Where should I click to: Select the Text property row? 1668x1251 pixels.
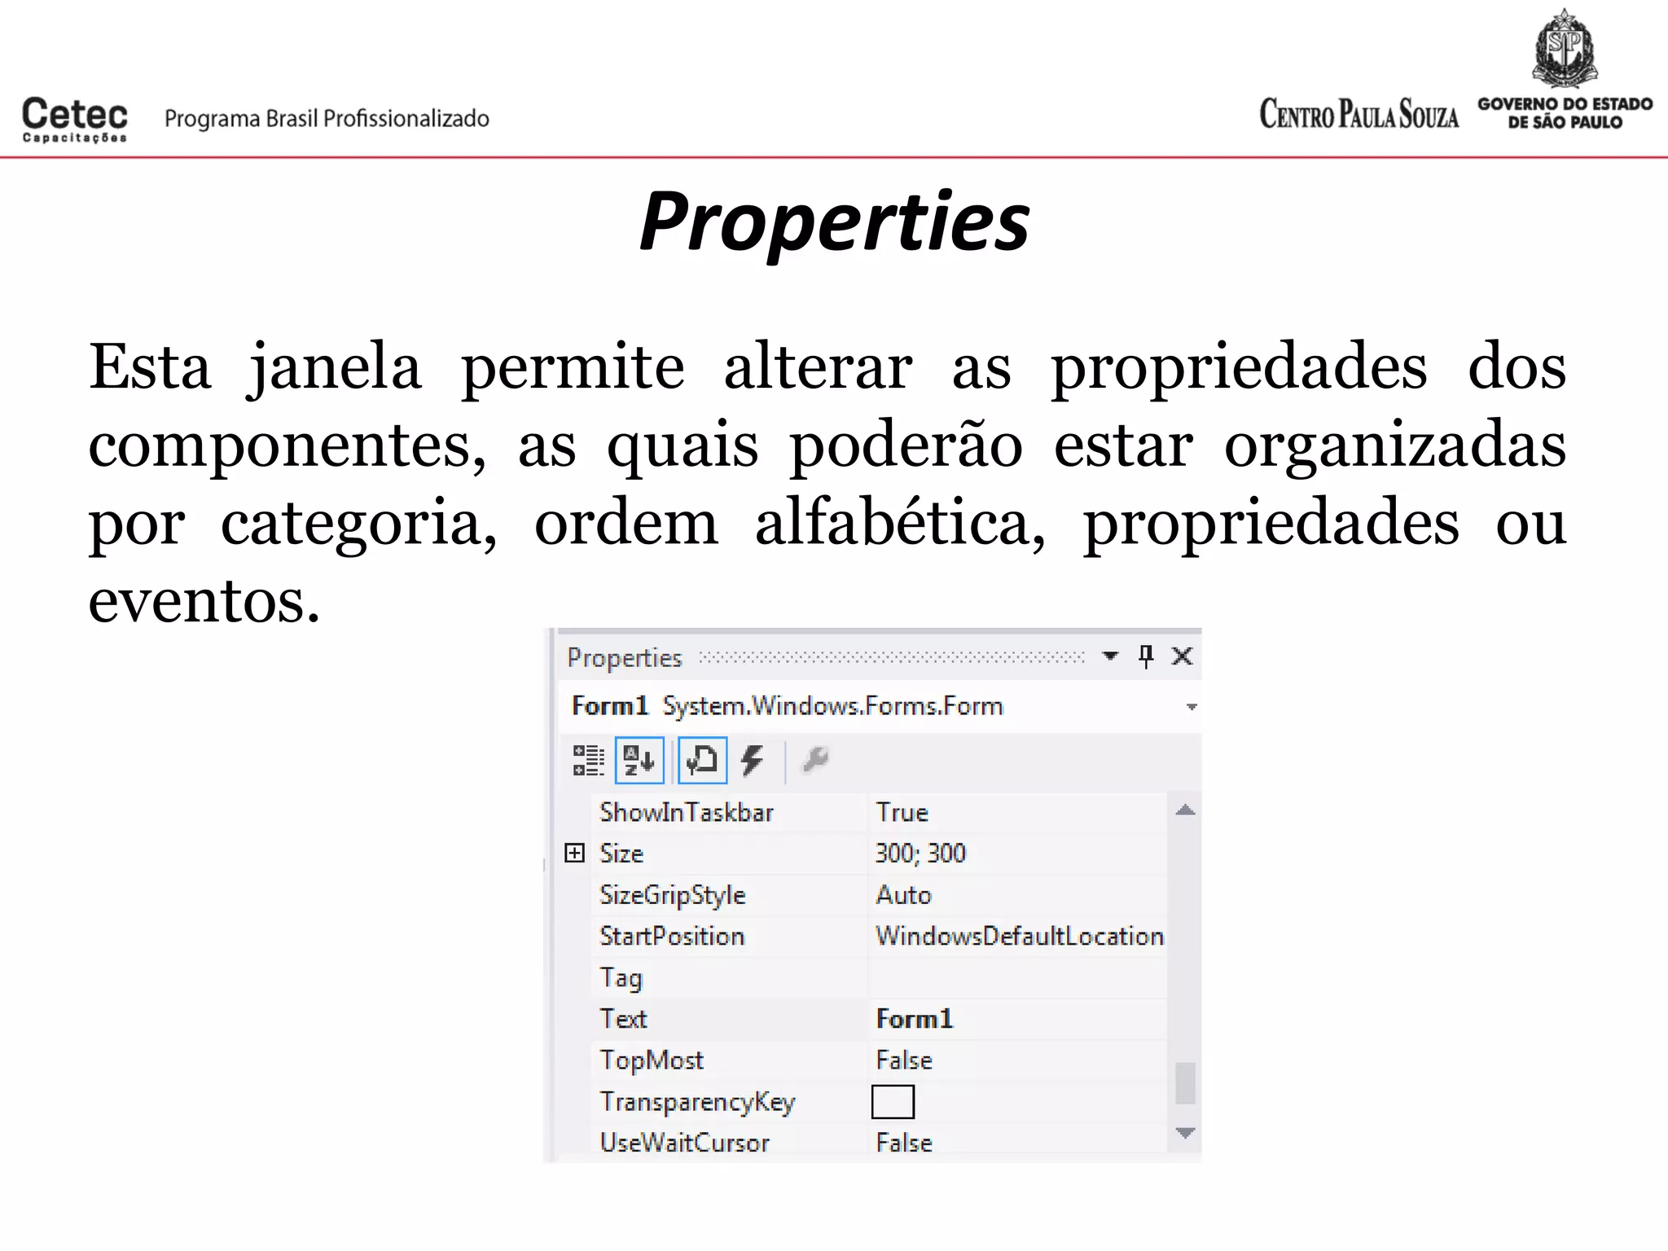(x=879, y=1020)
